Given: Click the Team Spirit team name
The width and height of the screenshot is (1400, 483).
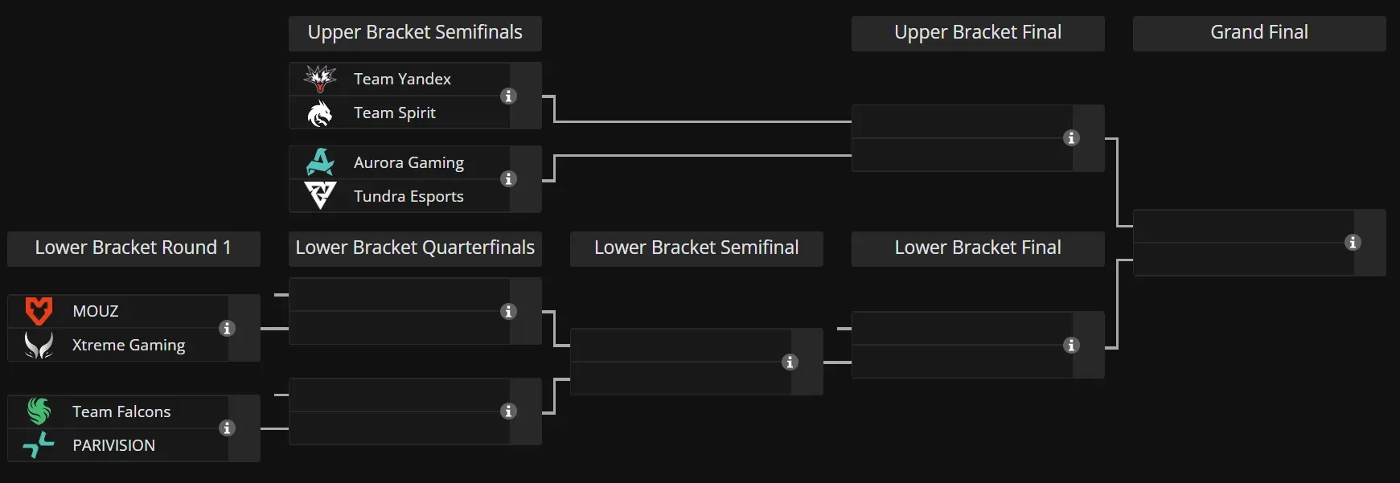Looking at the screenshot, I should point(393,113).
